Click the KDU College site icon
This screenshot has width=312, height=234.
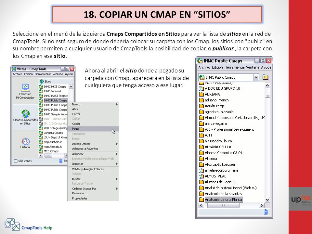tap(41, 128)
